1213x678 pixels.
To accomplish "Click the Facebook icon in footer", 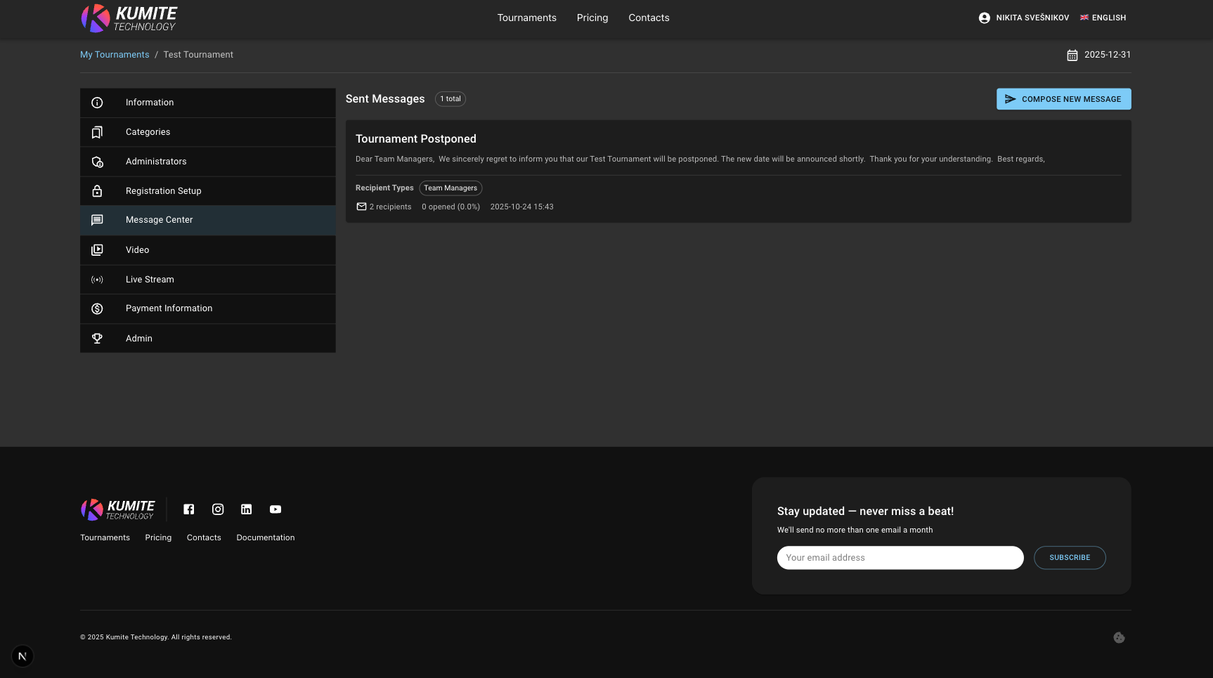I will 189,509.
